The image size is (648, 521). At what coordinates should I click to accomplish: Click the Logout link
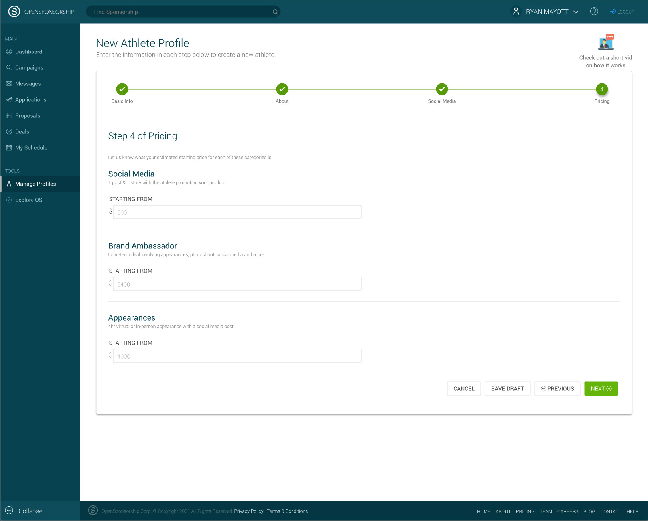coord(622,12)
